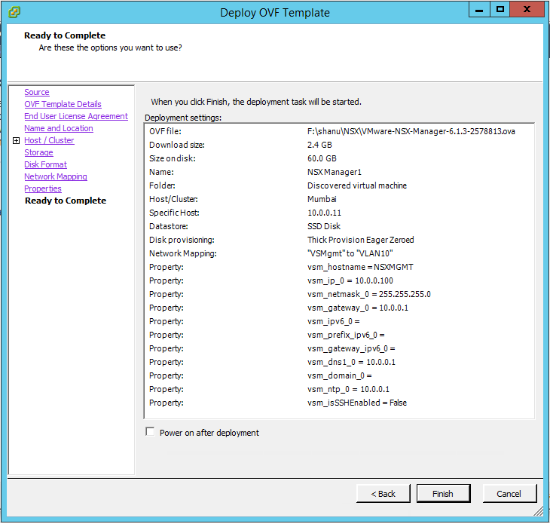Go to Network Mapping step
The width and height of the screenshot is (550, 524).
[55, 176]
